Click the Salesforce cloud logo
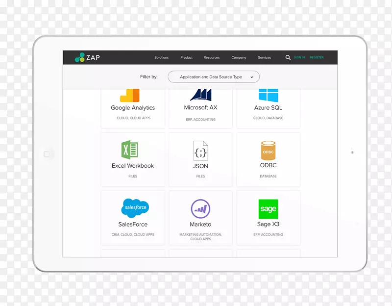 (135, 208)
